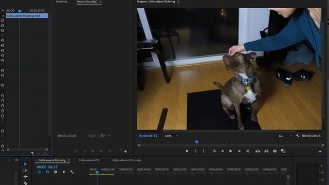The image size is (329, 185).
Task: Go to Out point in program monitor
Action: pyautogui.click(x=247, y=151)
